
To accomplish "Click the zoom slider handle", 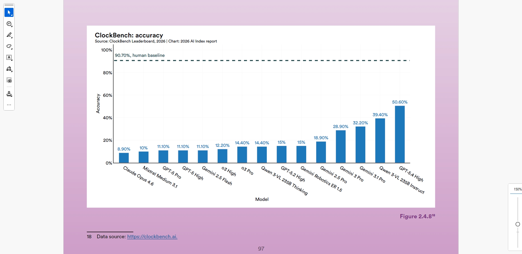I will [x=517, y=224].
